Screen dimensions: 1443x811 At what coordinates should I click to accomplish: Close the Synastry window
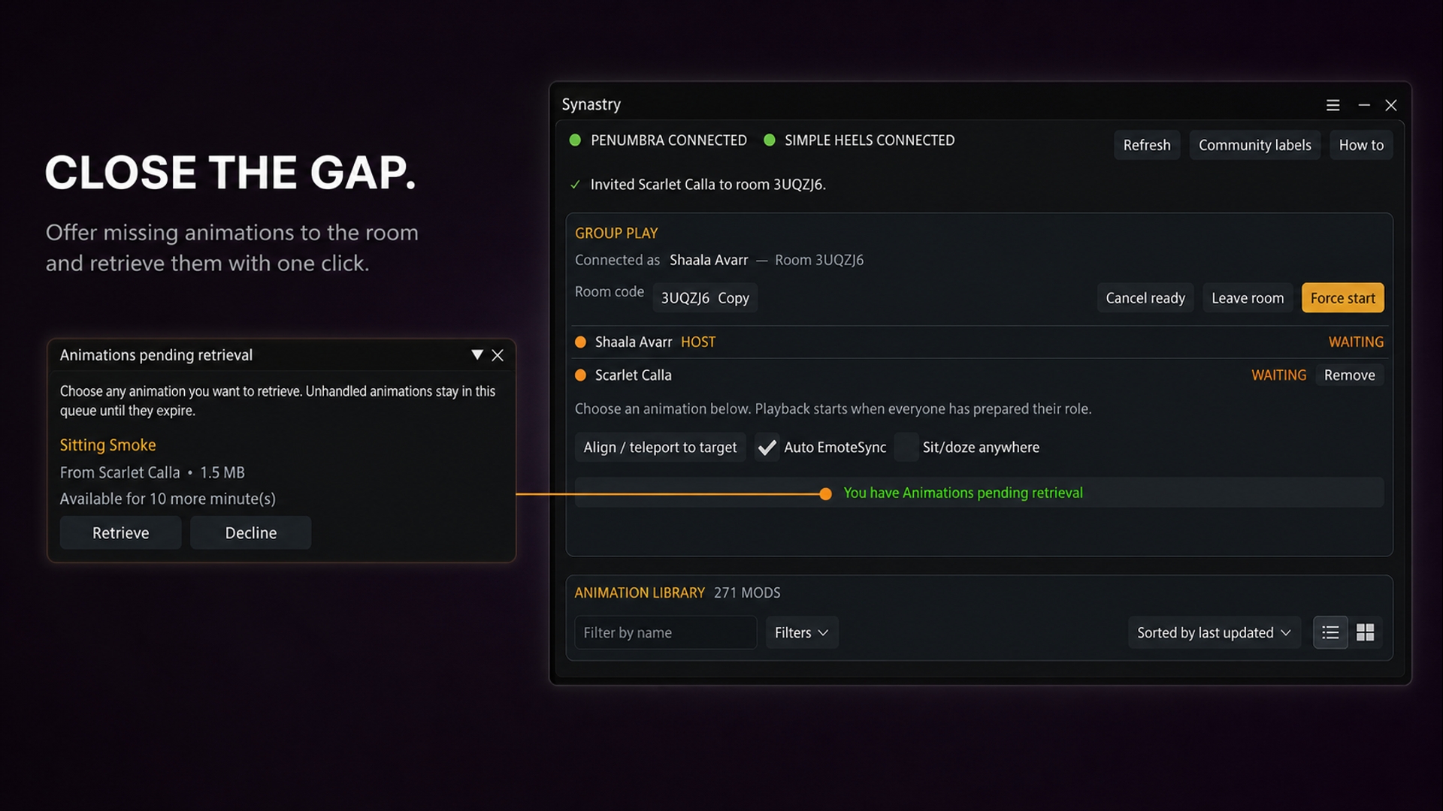point(1391,105)
